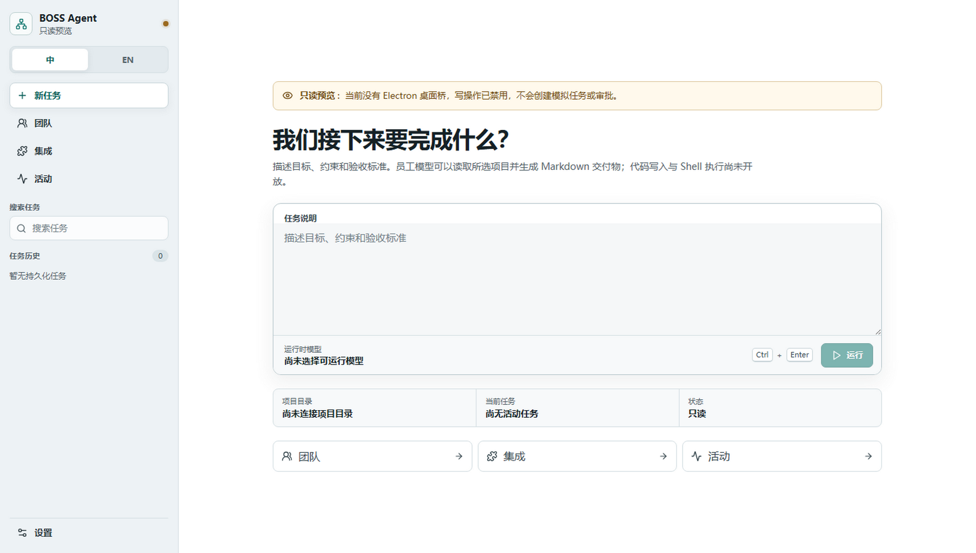Click the 只读预览 subtitle under BOSS Agent
The height and width of the screenshot is (553, 976).
(55, 31)
